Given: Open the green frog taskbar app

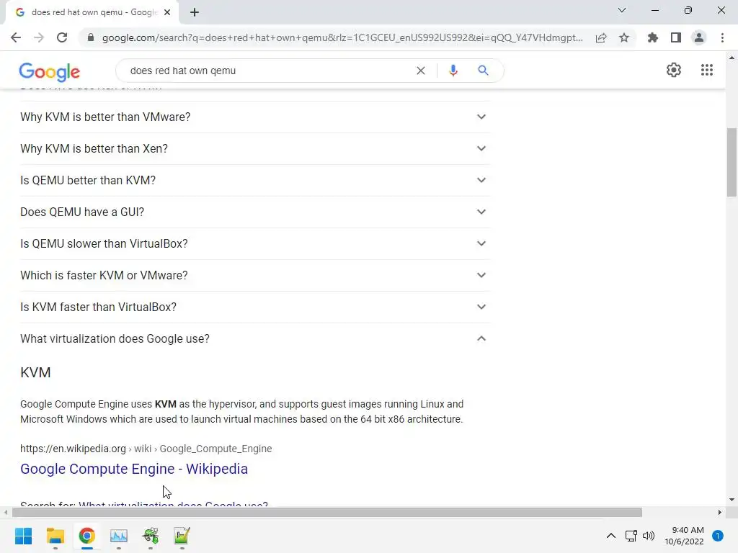Looking at the screenshot, I should tap(150, 536).
